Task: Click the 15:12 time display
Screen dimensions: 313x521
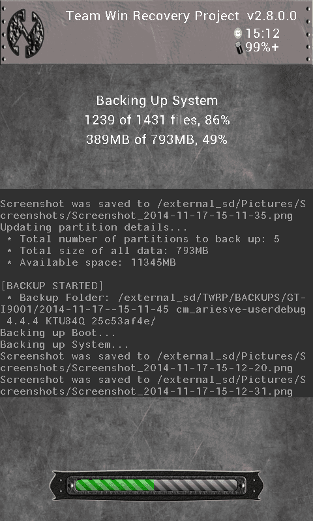Action: (x=262, y=33)
